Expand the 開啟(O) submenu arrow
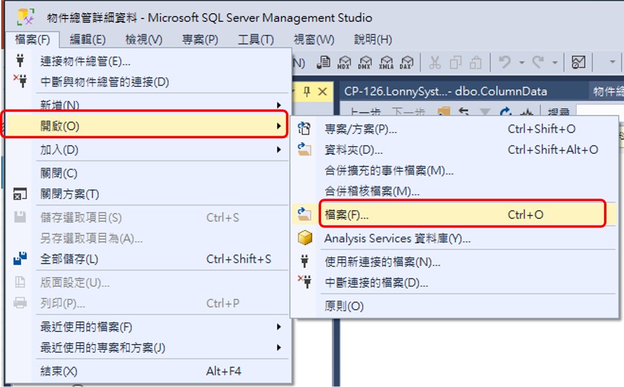This screenshot has width=624, height=387. click(279, 126)
